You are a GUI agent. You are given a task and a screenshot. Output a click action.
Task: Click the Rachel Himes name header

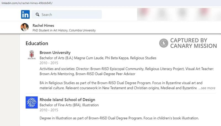(x=43, y=25)
